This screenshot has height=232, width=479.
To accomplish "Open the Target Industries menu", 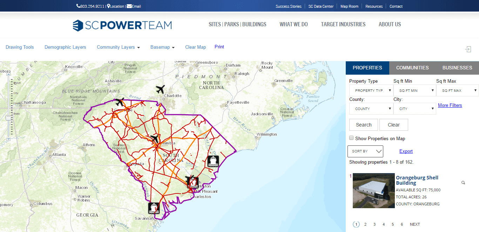I will [x=343, y=25].
